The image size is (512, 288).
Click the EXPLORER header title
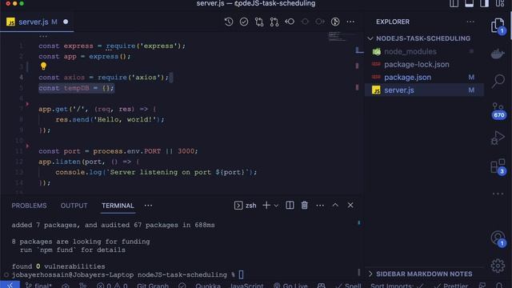[x=393, y=22]
